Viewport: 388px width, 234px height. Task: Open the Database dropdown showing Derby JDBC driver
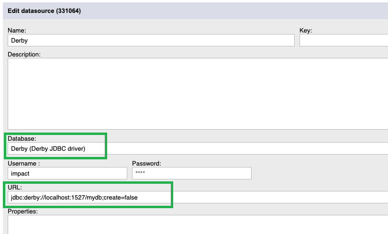(x=198, y=148)
